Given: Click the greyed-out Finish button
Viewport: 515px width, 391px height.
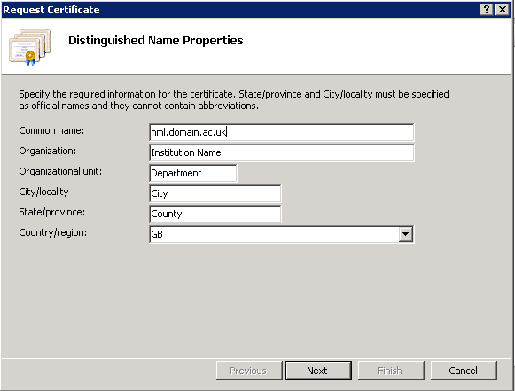Looking at the screenshot, I should click(391, 371).
